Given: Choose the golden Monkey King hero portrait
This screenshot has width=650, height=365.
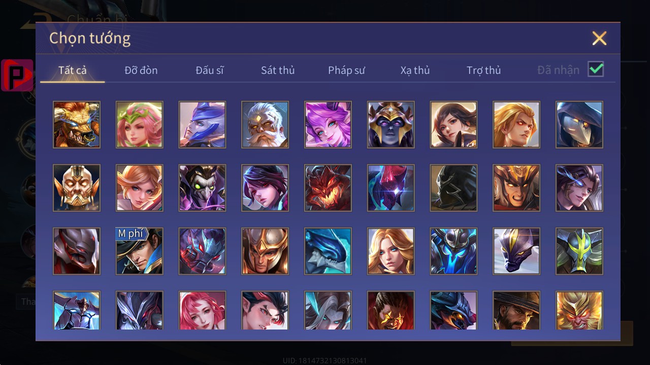Looking at the screenshot, I should click(x=579, y=310).
